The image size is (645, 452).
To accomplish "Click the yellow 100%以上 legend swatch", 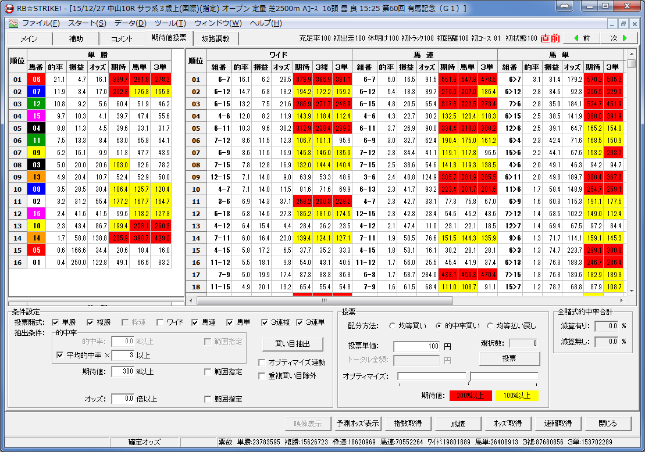I will pos(517,395).
